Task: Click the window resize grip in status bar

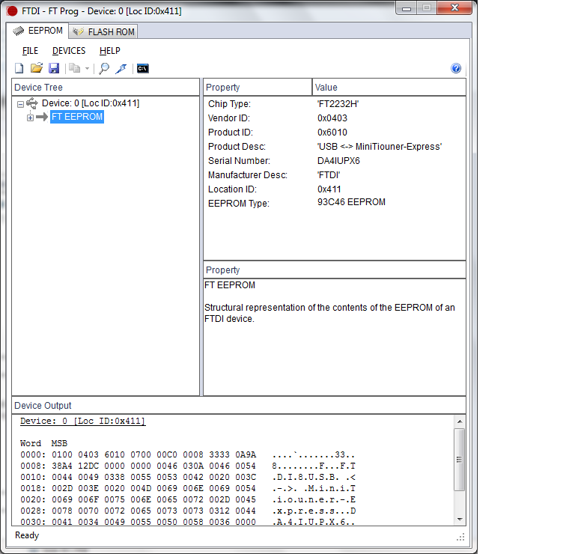Action: pyautogui.click(x=461, y=537)
